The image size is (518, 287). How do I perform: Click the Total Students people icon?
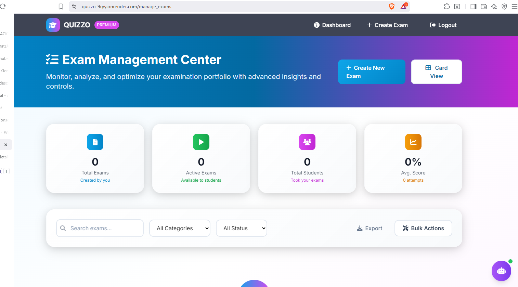(307, 142)
